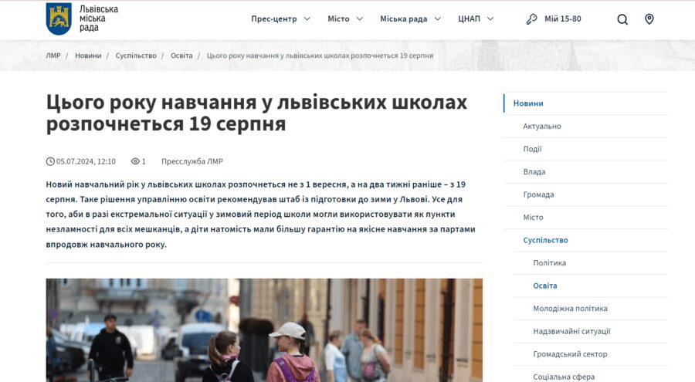Click the map location pin icon
The height and width of the screenshot is (382, 695).
[x=649, y=19]
